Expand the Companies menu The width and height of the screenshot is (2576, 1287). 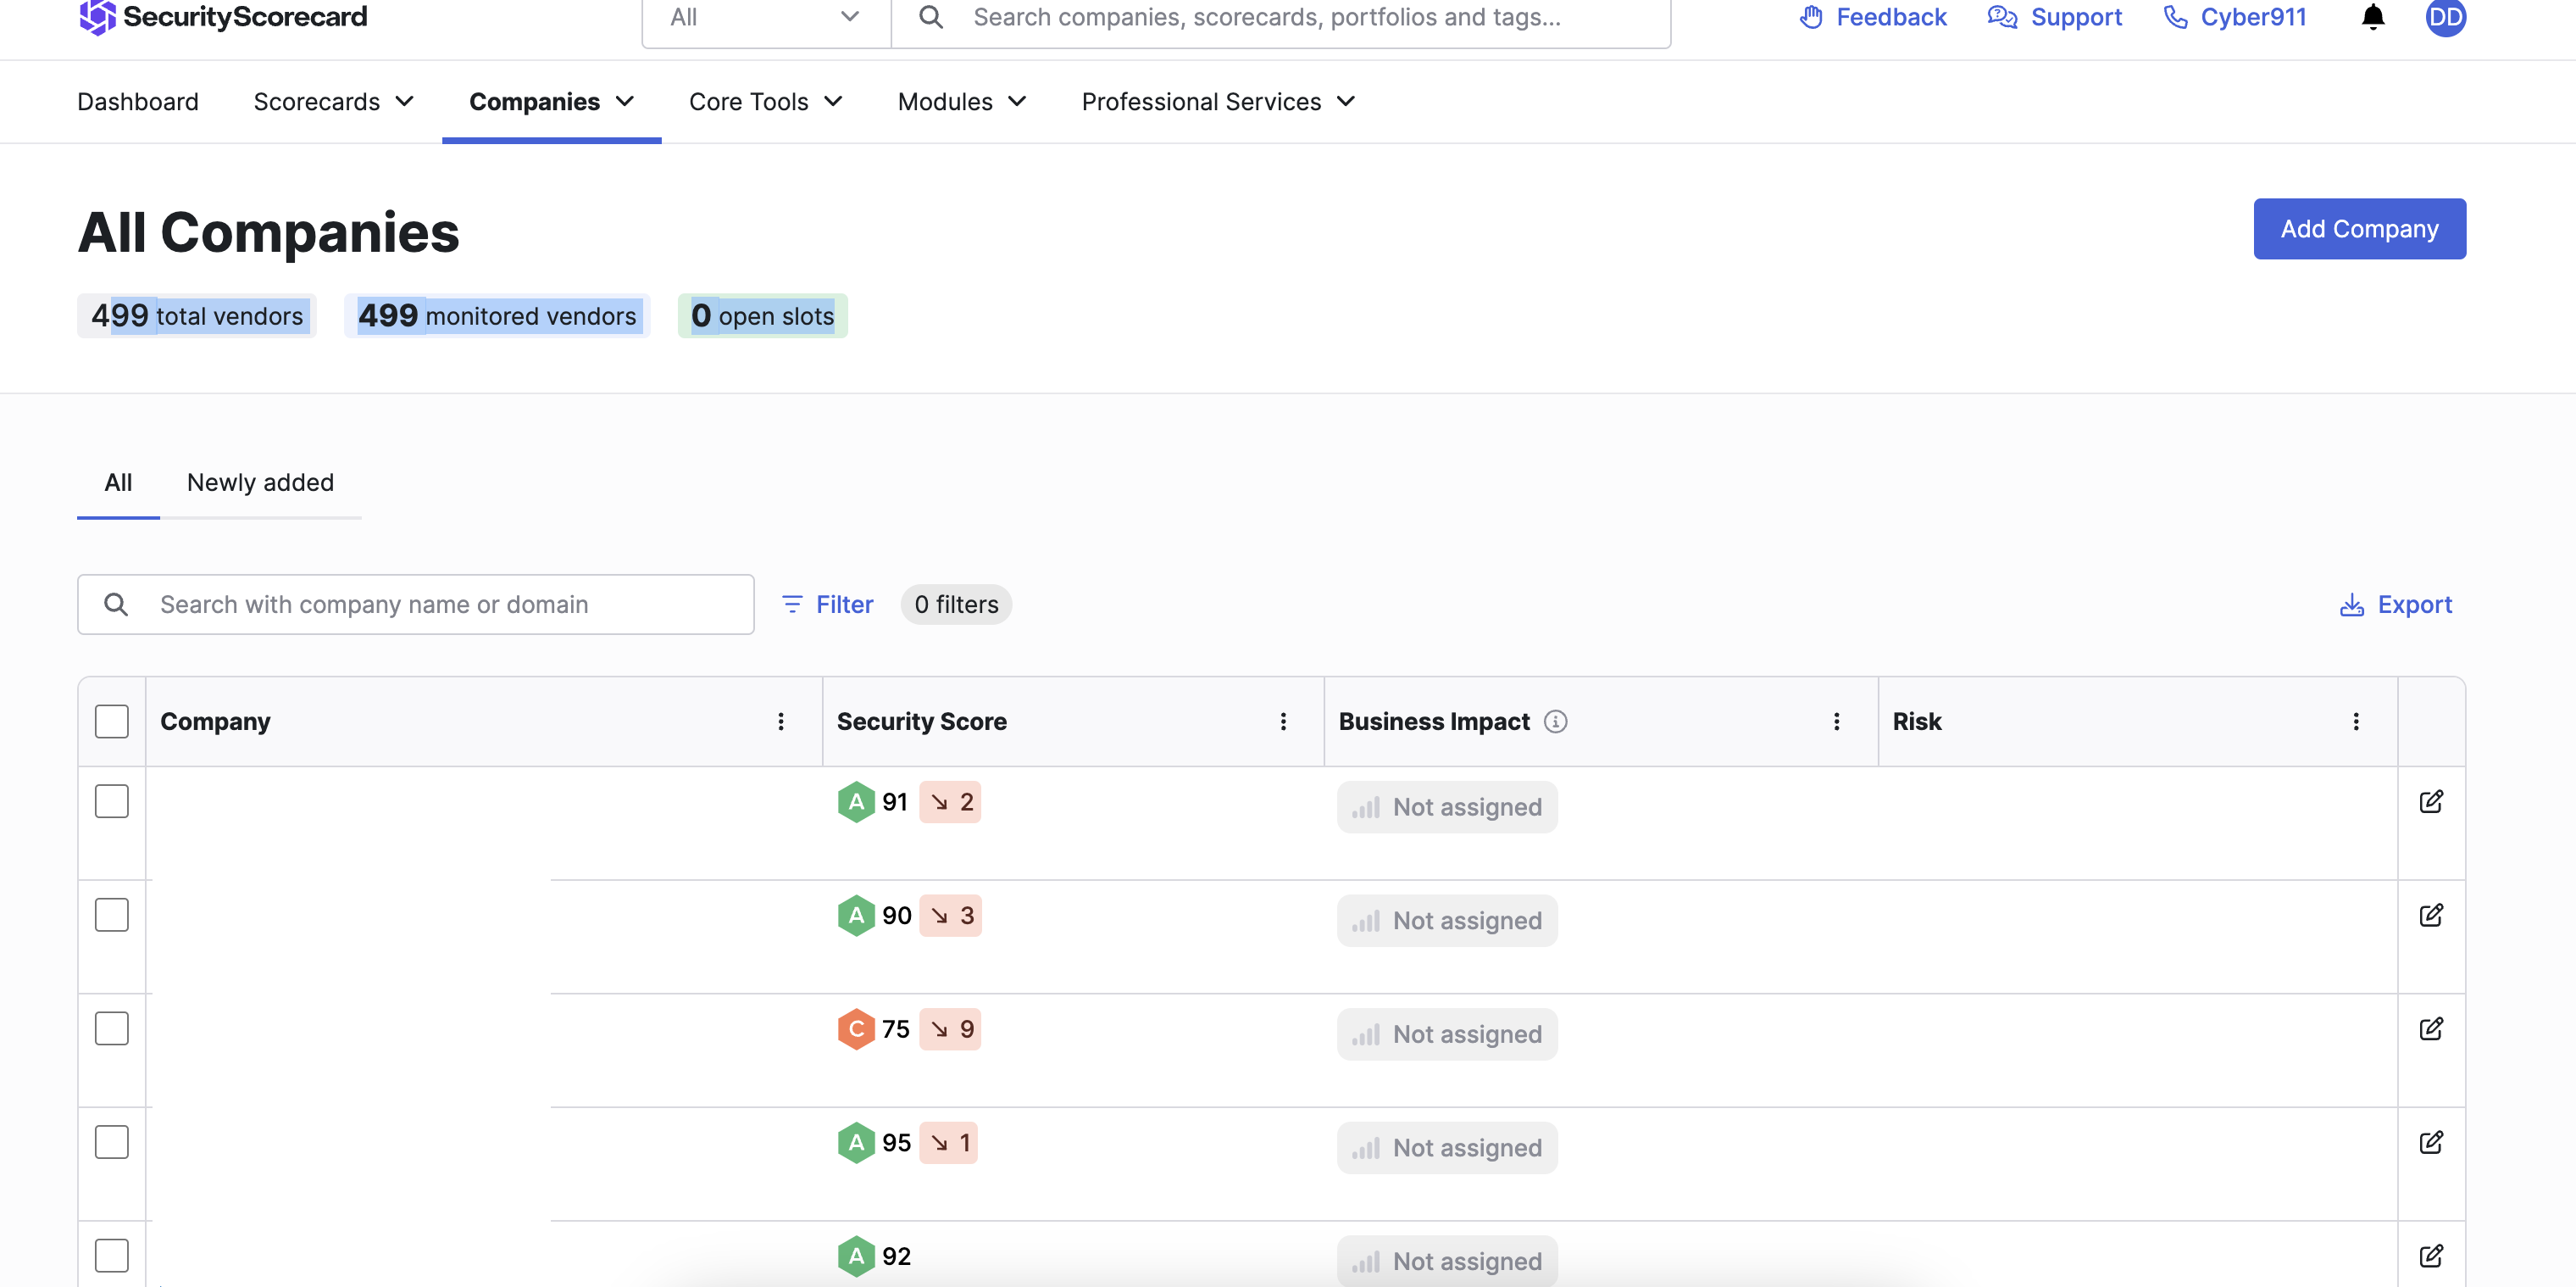[551, 102]
